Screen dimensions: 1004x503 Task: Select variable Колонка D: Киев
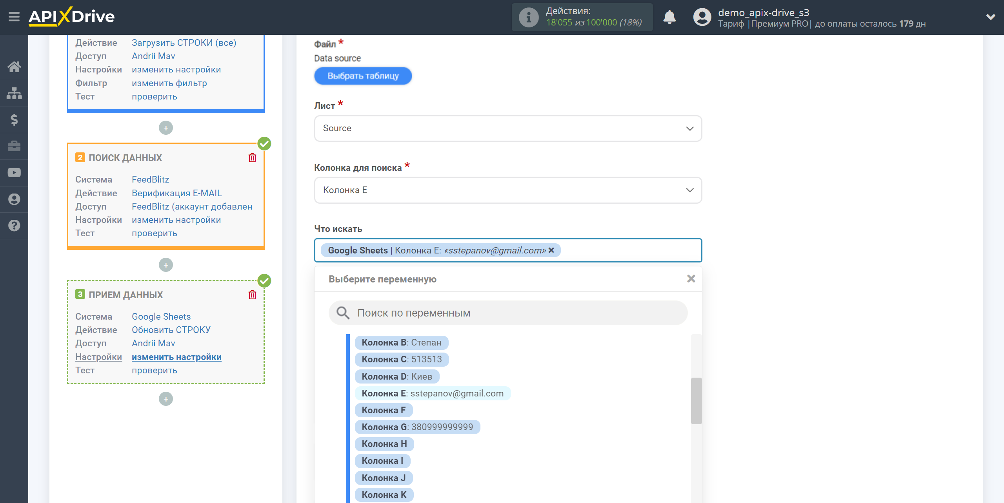click(x=397, y=376)
